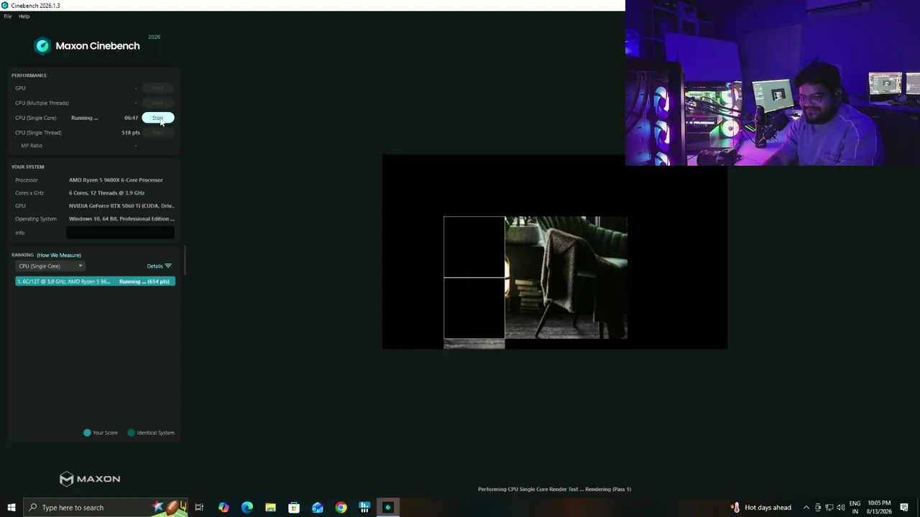Click the ENG IN language indicator
Screen dimensions: 920x517
[x=855, y=508]
